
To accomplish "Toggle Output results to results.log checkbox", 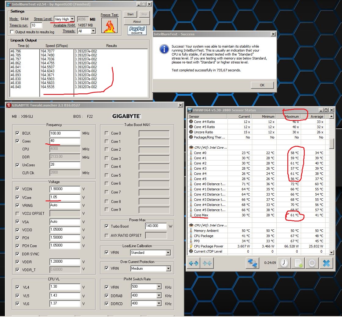I will click(12, 32).
